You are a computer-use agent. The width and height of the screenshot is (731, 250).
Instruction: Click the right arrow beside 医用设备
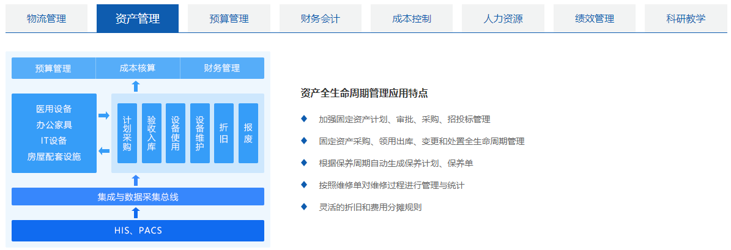click(105, 116)
